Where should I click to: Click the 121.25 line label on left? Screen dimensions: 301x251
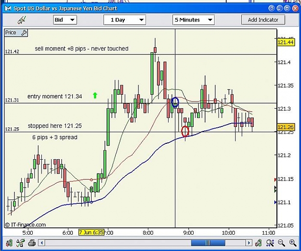click(x=12, y=129)
